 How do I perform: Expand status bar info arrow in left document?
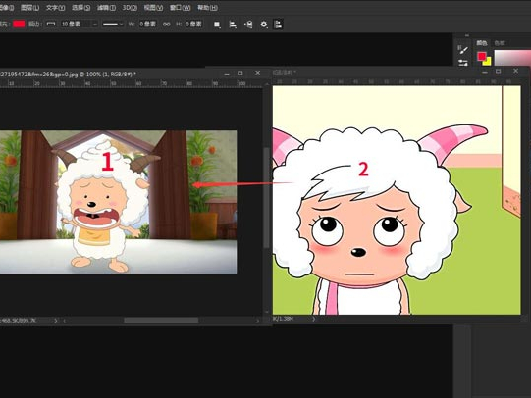(x=56, y=321)
